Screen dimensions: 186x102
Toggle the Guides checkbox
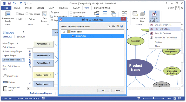point(27,19)
